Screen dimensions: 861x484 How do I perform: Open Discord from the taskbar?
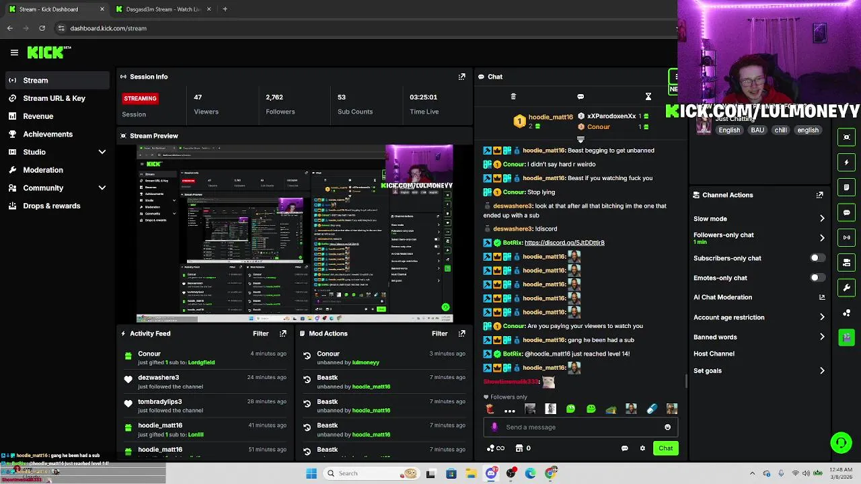491,473
